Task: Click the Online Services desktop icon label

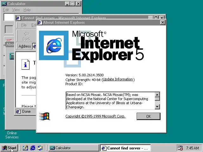Action: tap(12, 135)
